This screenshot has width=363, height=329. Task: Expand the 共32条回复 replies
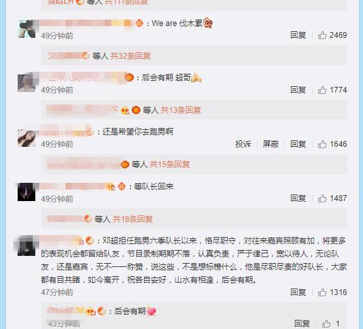tap(131, 56)
